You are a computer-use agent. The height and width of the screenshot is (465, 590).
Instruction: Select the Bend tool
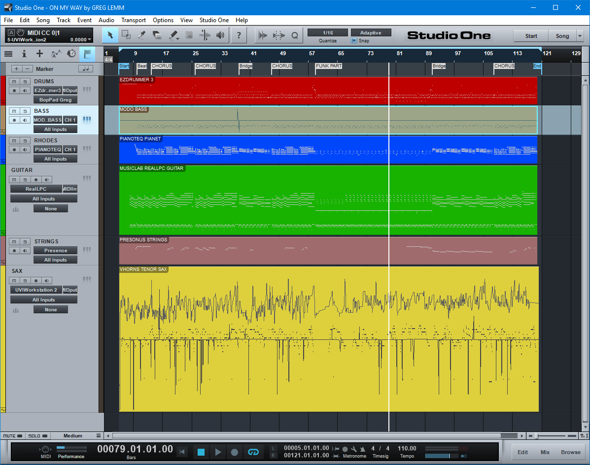(x=205, y=35)
